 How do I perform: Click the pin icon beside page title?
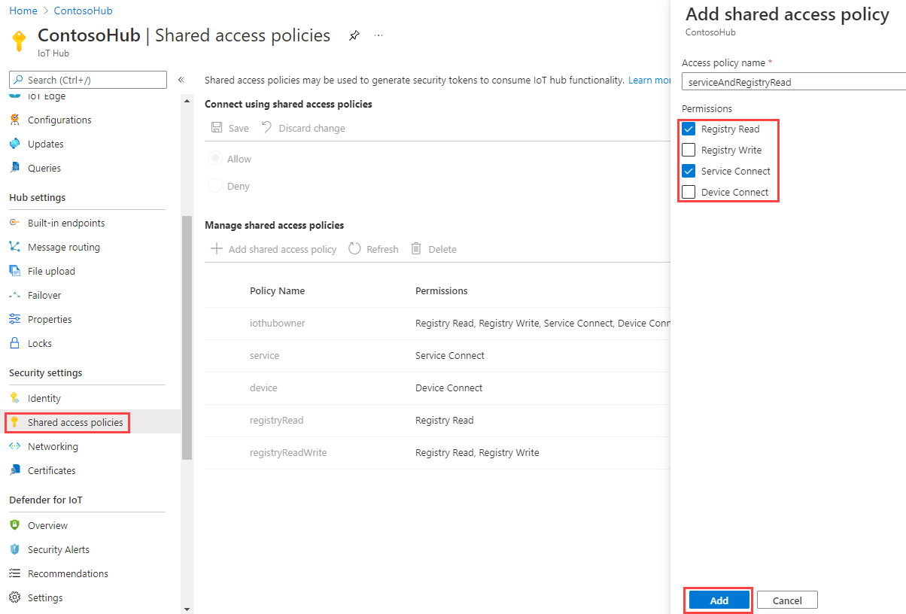pyautogui.click(x=354, y=36)
